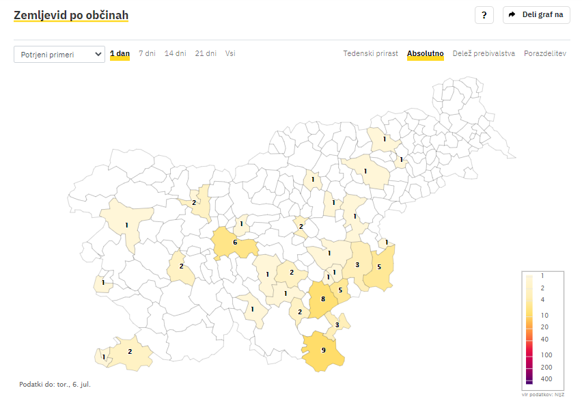Select the 14 dni time range
Image resolution: width=582 pixels, height=414 pixels.
pyautogui.click(x=175, y=53)
